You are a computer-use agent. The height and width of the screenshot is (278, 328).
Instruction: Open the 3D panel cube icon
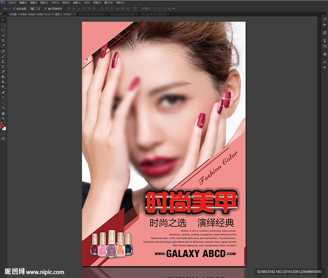pos(325,54)
